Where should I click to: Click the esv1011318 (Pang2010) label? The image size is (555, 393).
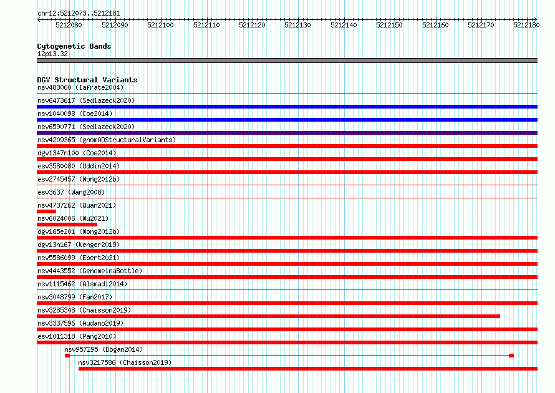click(77, 336)
